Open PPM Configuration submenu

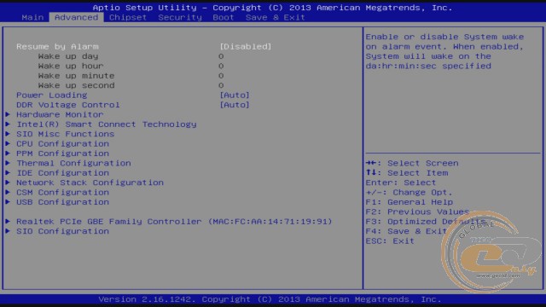[62, 153]
